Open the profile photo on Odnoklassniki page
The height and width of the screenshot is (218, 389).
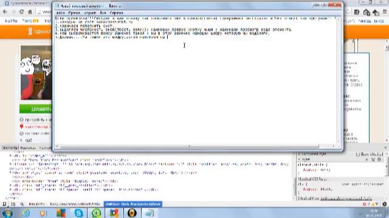click(x=36, y=73)
